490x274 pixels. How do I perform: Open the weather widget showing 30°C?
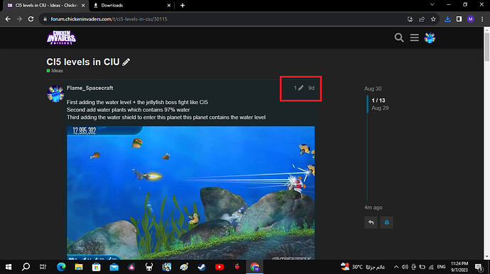[x=363, y=267]
